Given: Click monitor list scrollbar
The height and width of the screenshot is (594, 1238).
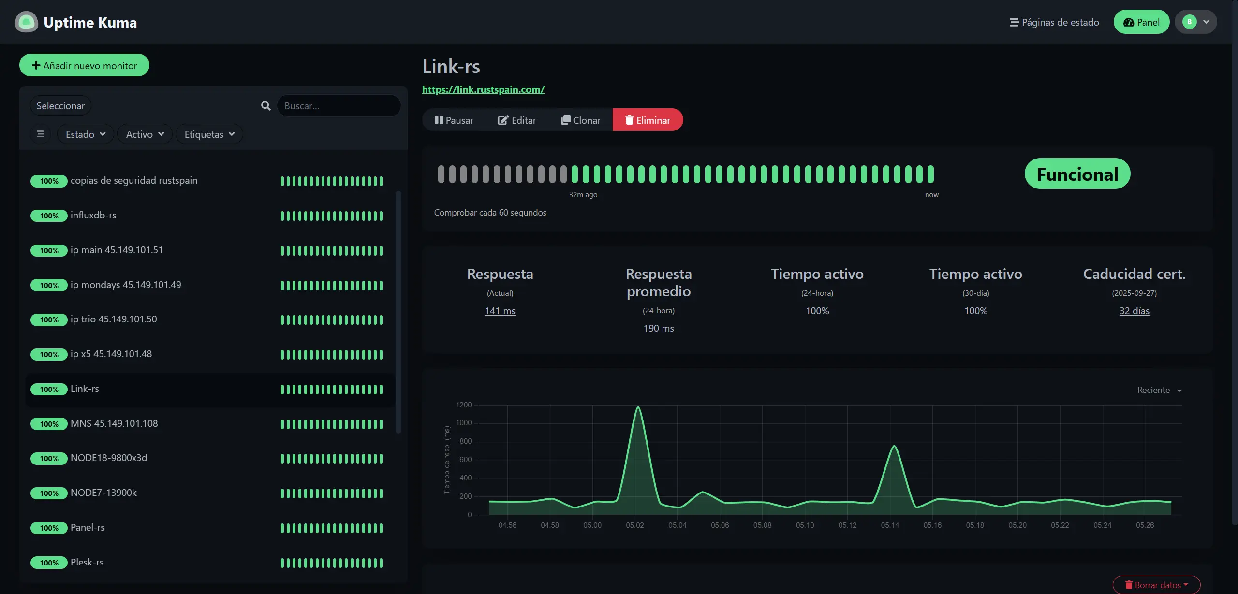Looking at the screenshot, I should click(398, 312).
